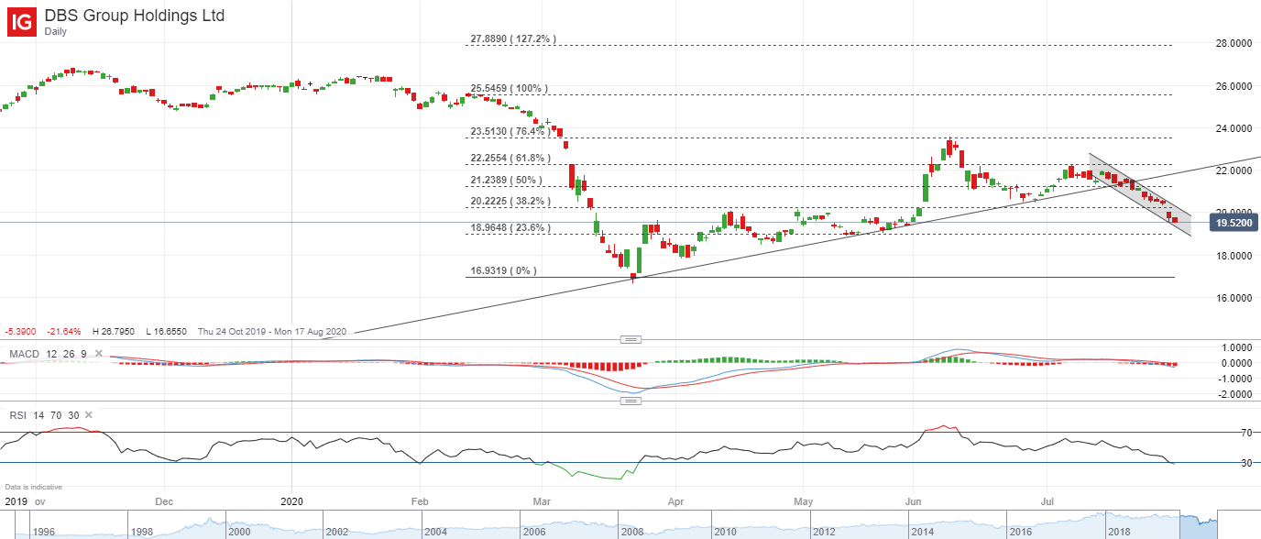Grab the resize handle above the RSI panel
This screenshot has height=539, width=1261.
pyautogui.click(x=630, y=401)
